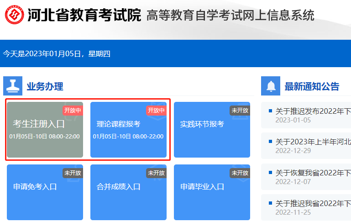351x222 pixels.
Task: Click the 未开放 badge on 申请毕业入口
Action: pos(240,173)
